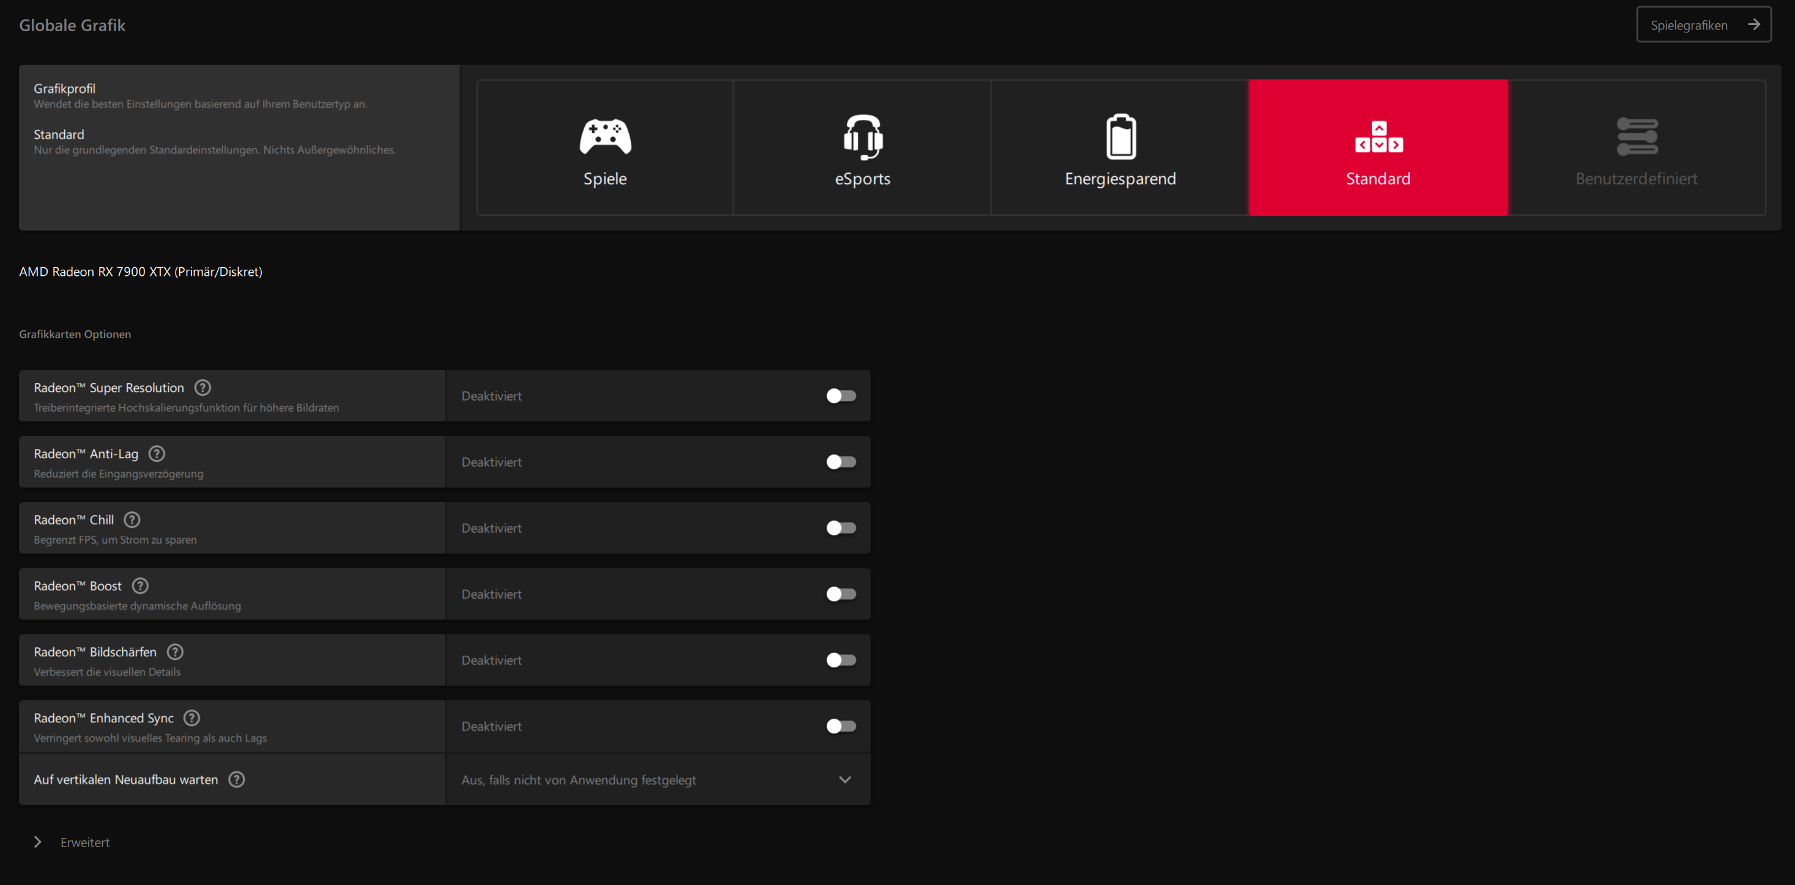Choose the eSports headset profile icon
Viewport: 1795px width, 885px height.
coord(863,136)
